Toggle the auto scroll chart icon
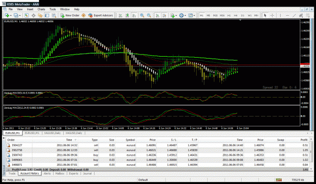 click(158, 15)
